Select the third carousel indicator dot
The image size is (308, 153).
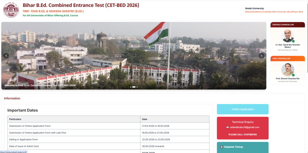point(137,87)
